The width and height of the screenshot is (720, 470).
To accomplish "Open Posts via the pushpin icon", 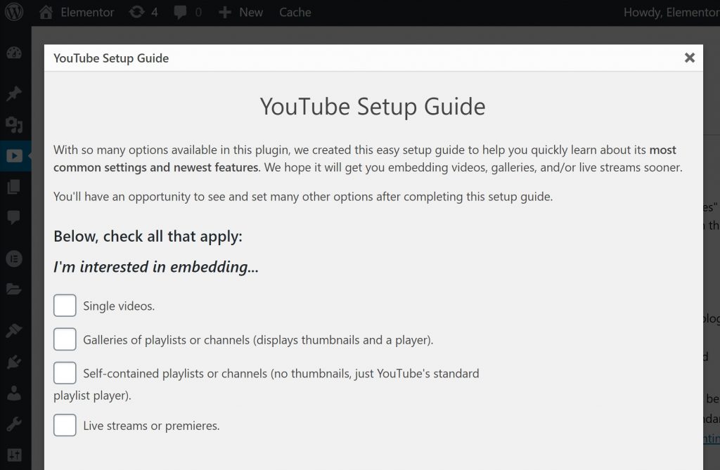I will pyautogui.click(x=14, y=93).
